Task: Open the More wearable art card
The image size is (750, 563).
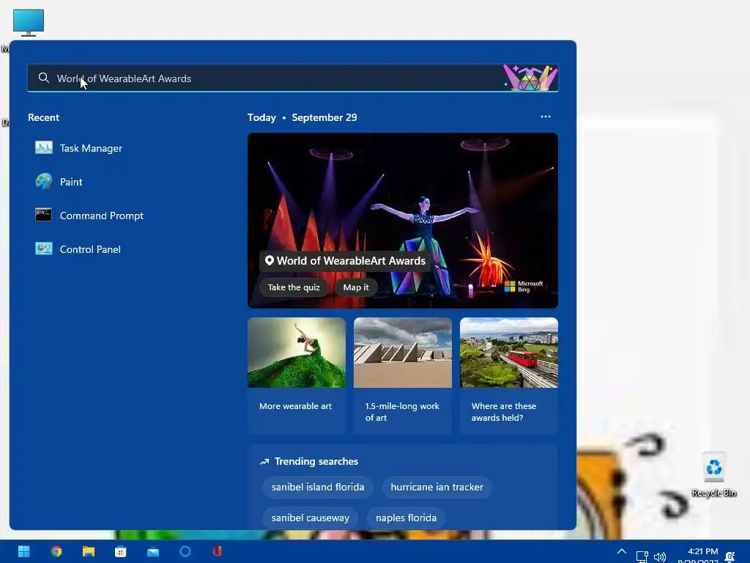Action: [297, 376]
